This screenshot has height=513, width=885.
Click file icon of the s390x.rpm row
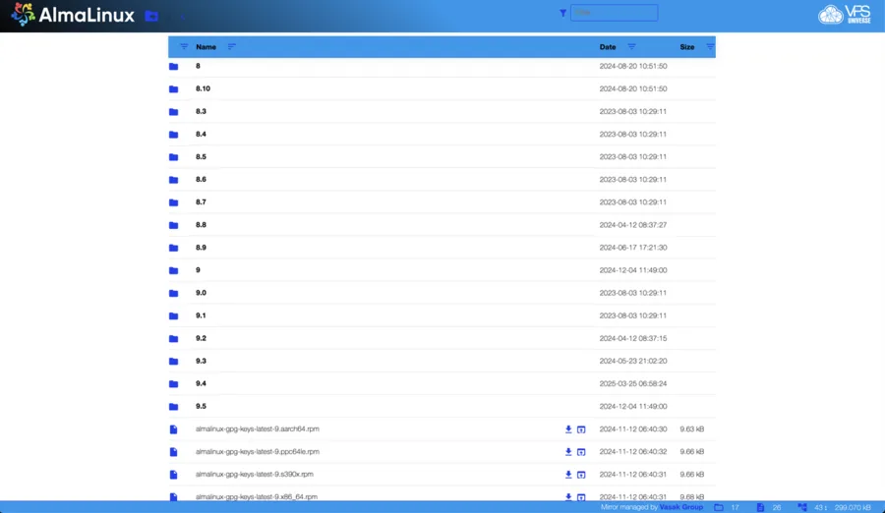(174, 475)
